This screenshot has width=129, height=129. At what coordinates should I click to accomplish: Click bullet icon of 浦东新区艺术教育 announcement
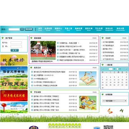(x=32, y=72)
